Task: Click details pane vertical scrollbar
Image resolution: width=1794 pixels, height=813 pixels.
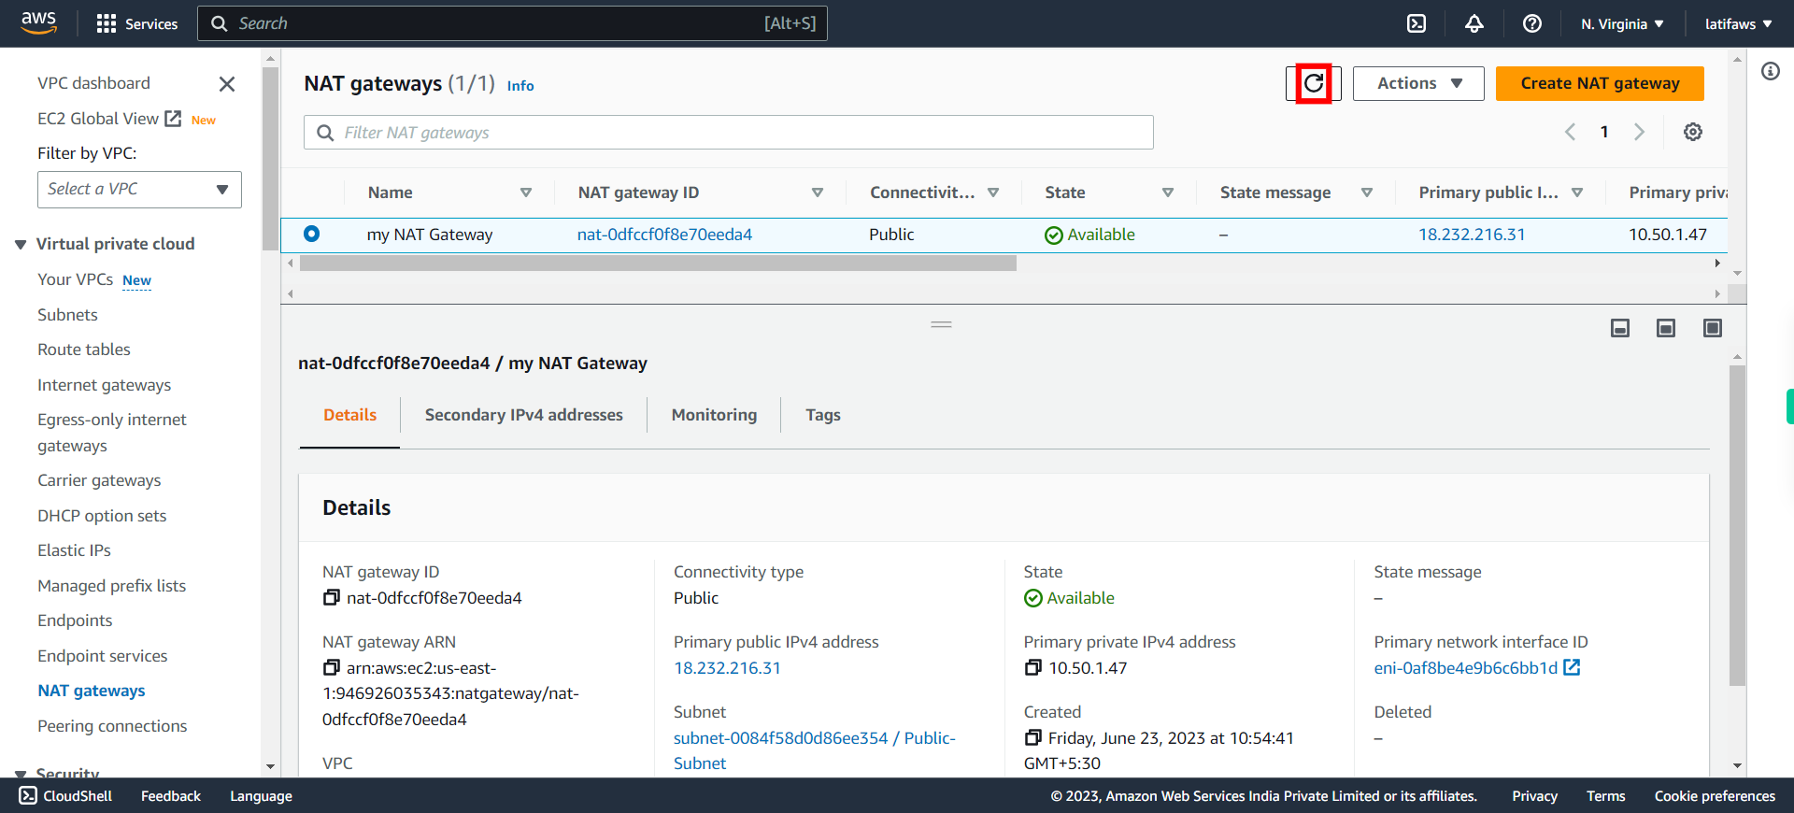Action: pos(1737,526)
